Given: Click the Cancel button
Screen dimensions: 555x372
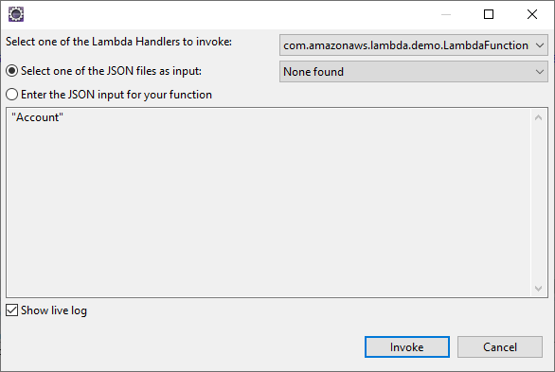Looking at the screenshot, I should pos(500,346).
